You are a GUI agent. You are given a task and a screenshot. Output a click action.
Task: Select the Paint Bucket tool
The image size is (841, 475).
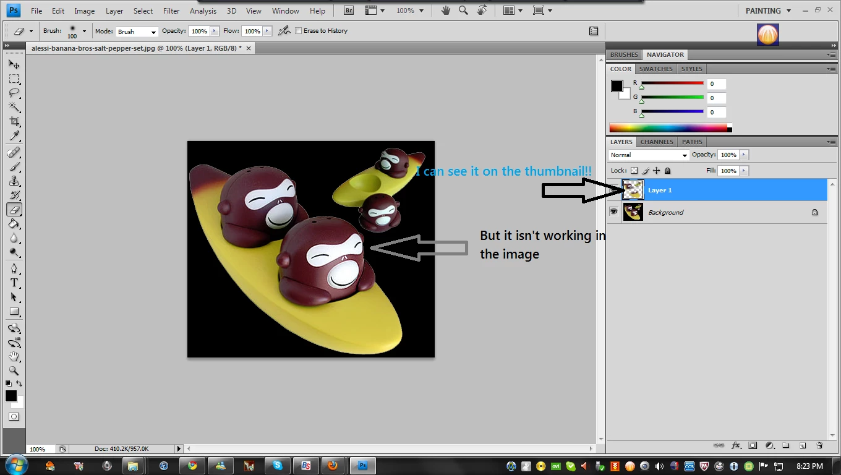14,224
